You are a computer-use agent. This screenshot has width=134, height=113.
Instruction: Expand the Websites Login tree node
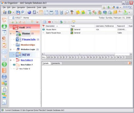tap(11, 50)
